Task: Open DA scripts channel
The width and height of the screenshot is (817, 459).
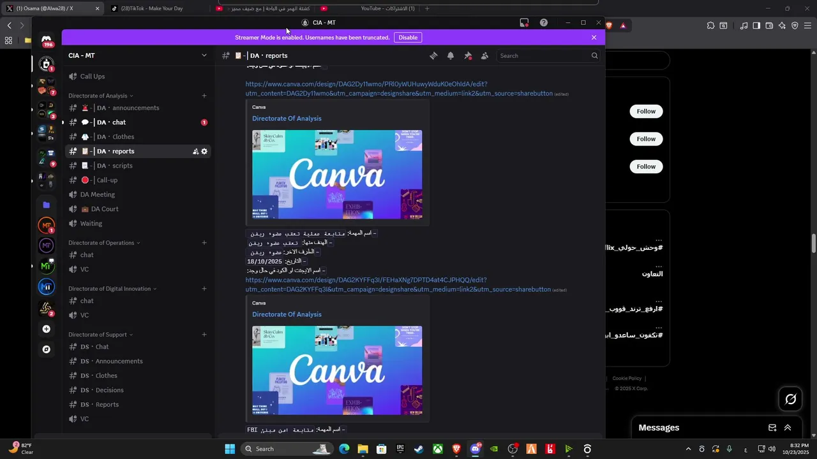Action: pyautogui.click(x=137, y=166)
